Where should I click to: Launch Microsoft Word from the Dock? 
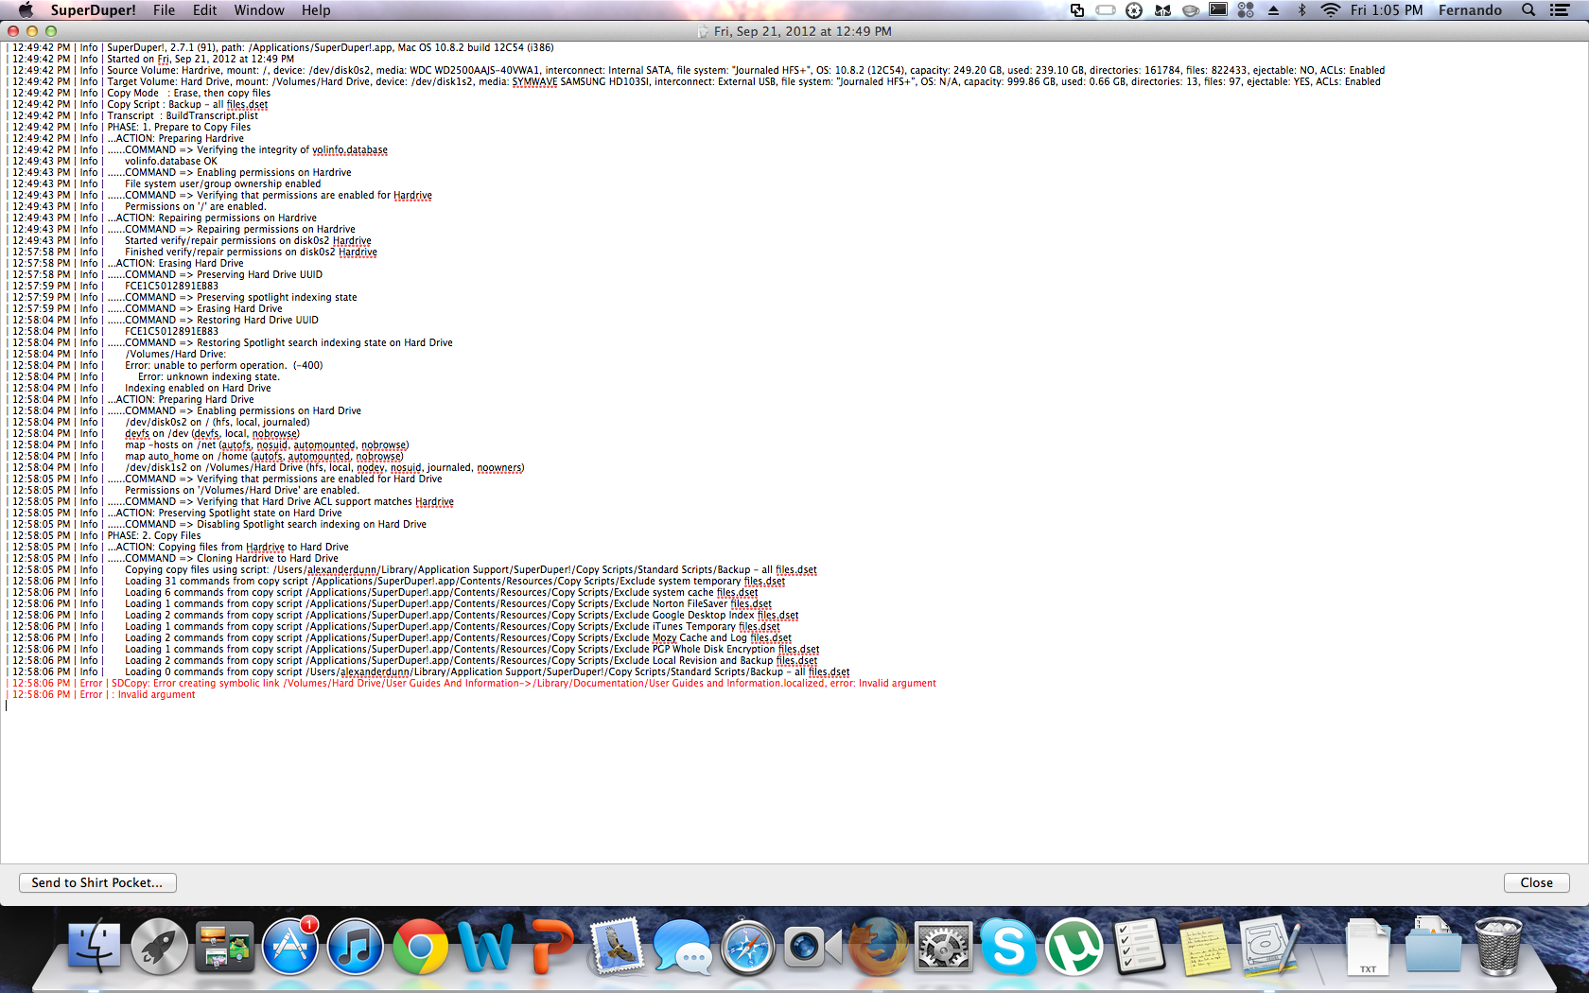(485, 946)
